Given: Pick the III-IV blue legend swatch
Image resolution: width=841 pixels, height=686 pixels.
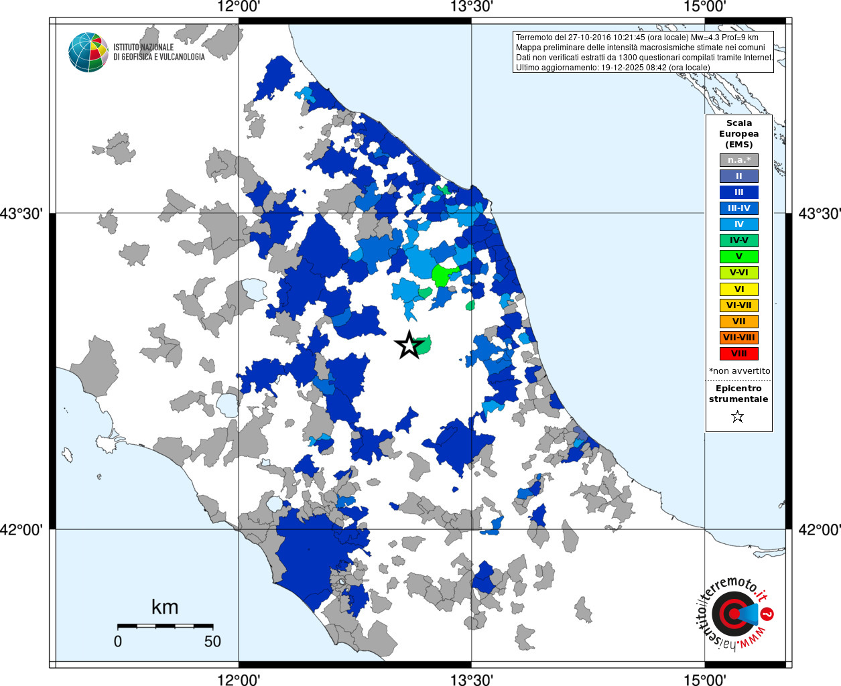Looking at the screenshot, I should [738, 208].
